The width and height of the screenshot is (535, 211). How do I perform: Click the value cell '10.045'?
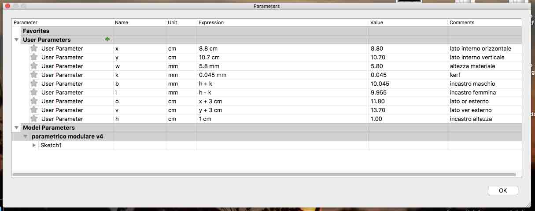click(408, 84)
